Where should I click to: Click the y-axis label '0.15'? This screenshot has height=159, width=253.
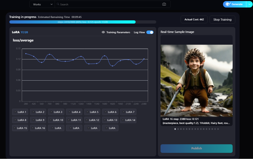coord(18,49)
